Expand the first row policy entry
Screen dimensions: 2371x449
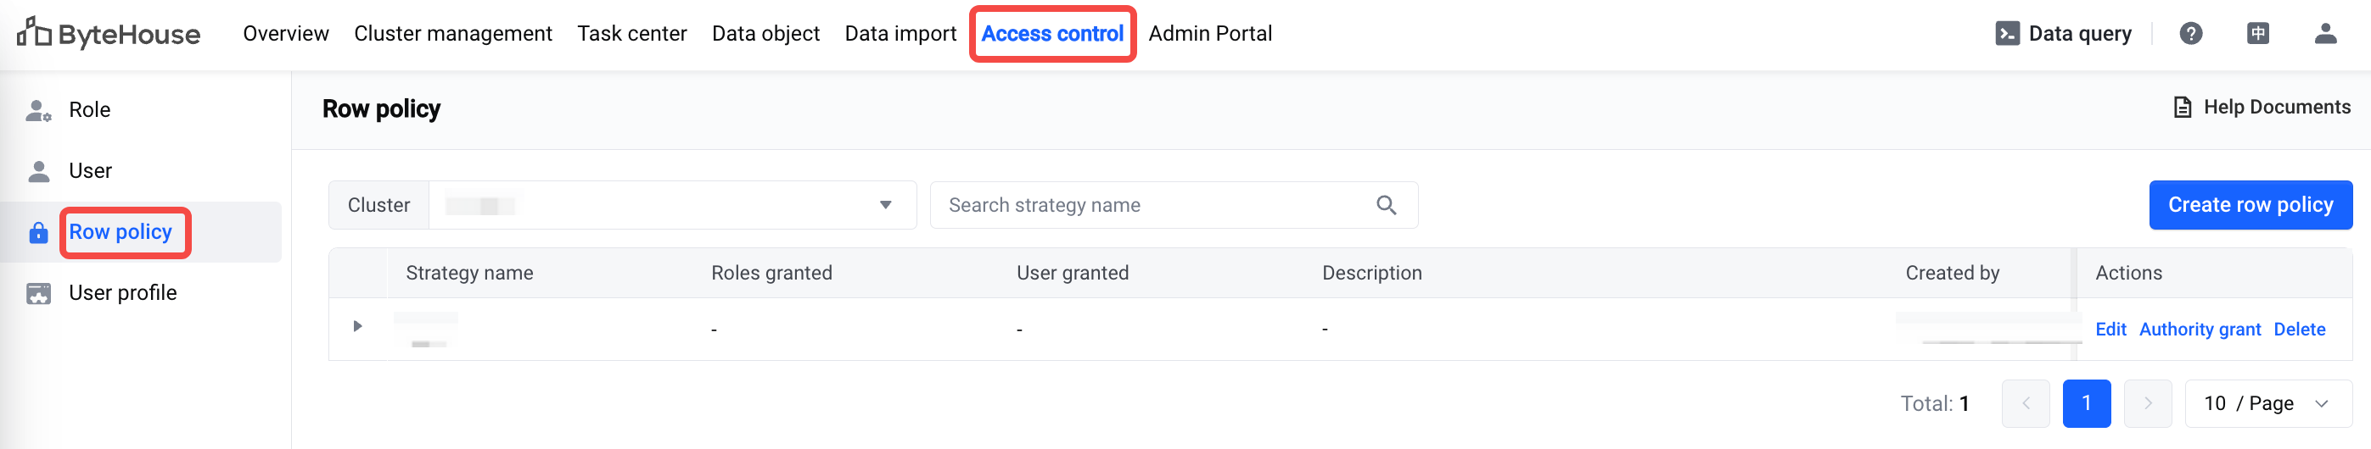click(357, 326)
